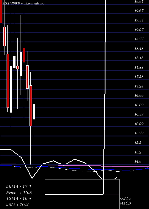Click the <<Live MACD label
The width and height of the screenshot is (149, 209).
[125, 201]
